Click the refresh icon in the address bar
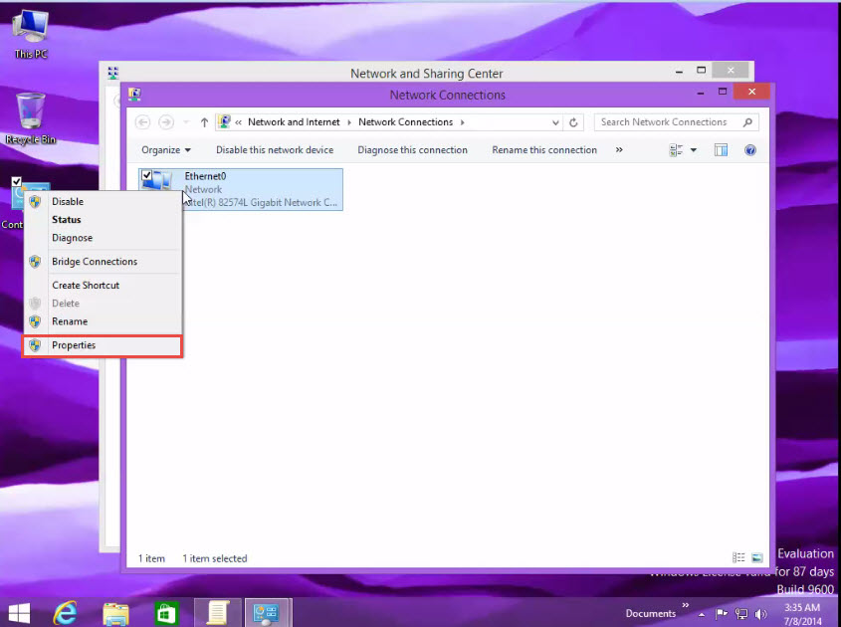Image resolution: width=841 pixels, height=627 pixels. pos(573,121)
